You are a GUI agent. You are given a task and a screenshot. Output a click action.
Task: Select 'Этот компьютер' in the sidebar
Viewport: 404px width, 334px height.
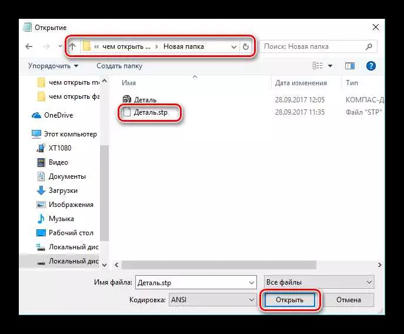coord(64,134)
